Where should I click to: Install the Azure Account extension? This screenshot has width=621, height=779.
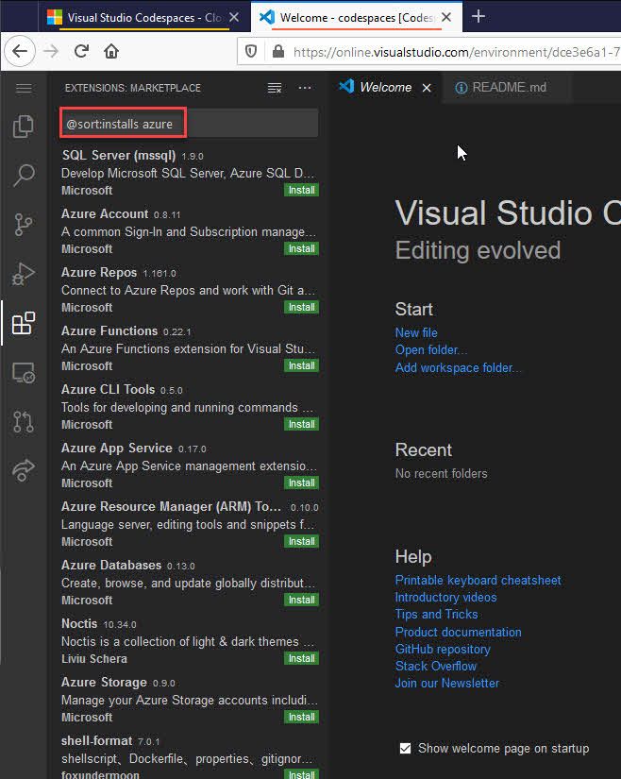[x=301, y=248]
